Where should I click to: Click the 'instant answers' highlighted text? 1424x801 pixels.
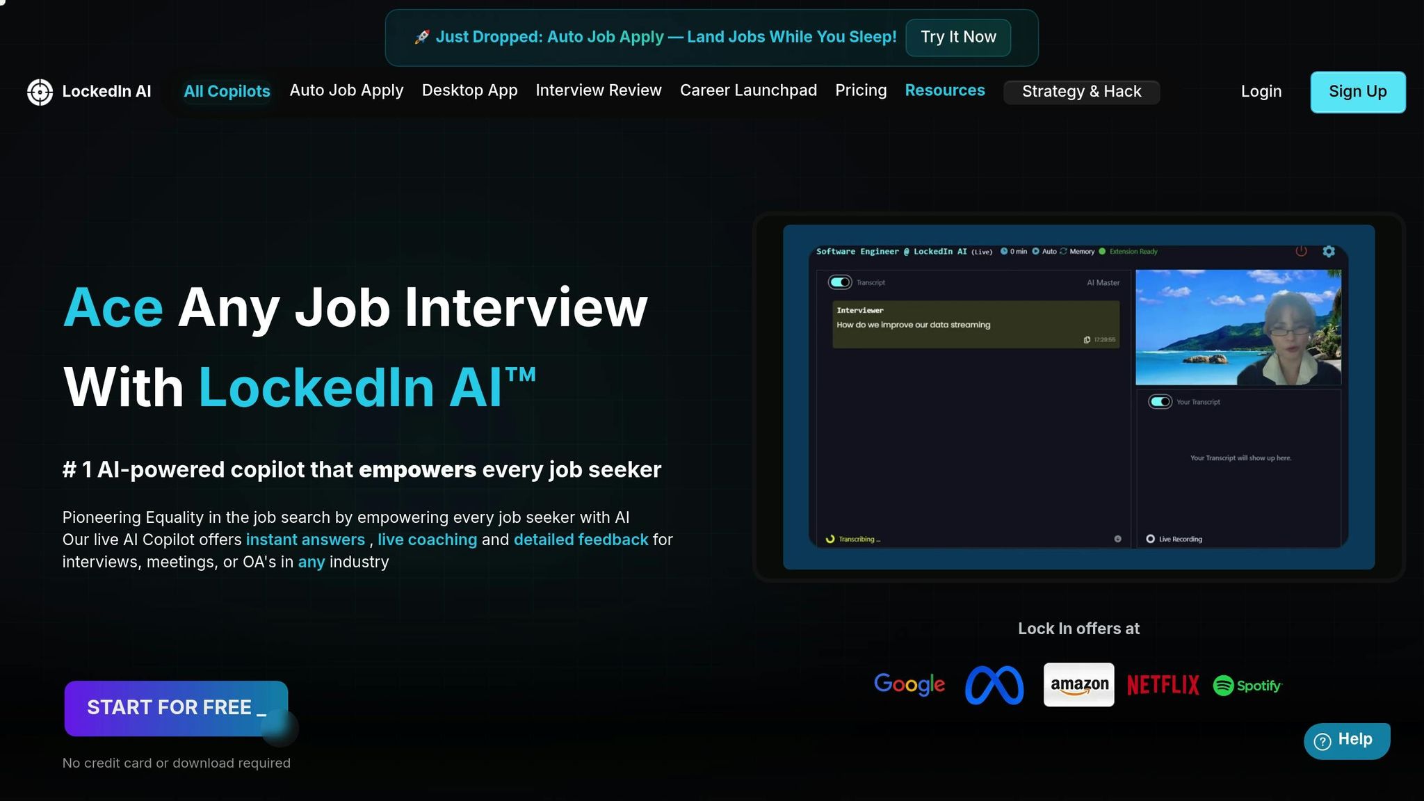[305, 540]
